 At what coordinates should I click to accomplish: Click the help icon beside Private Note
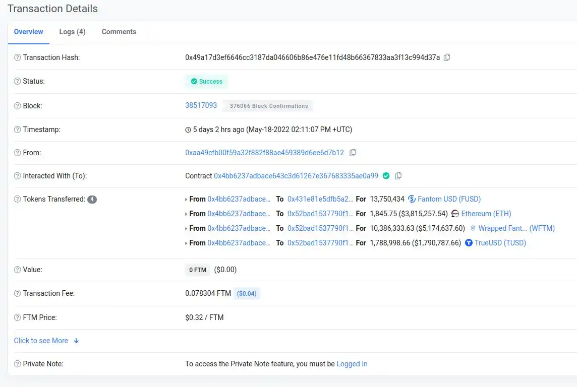tap(18, 364)
